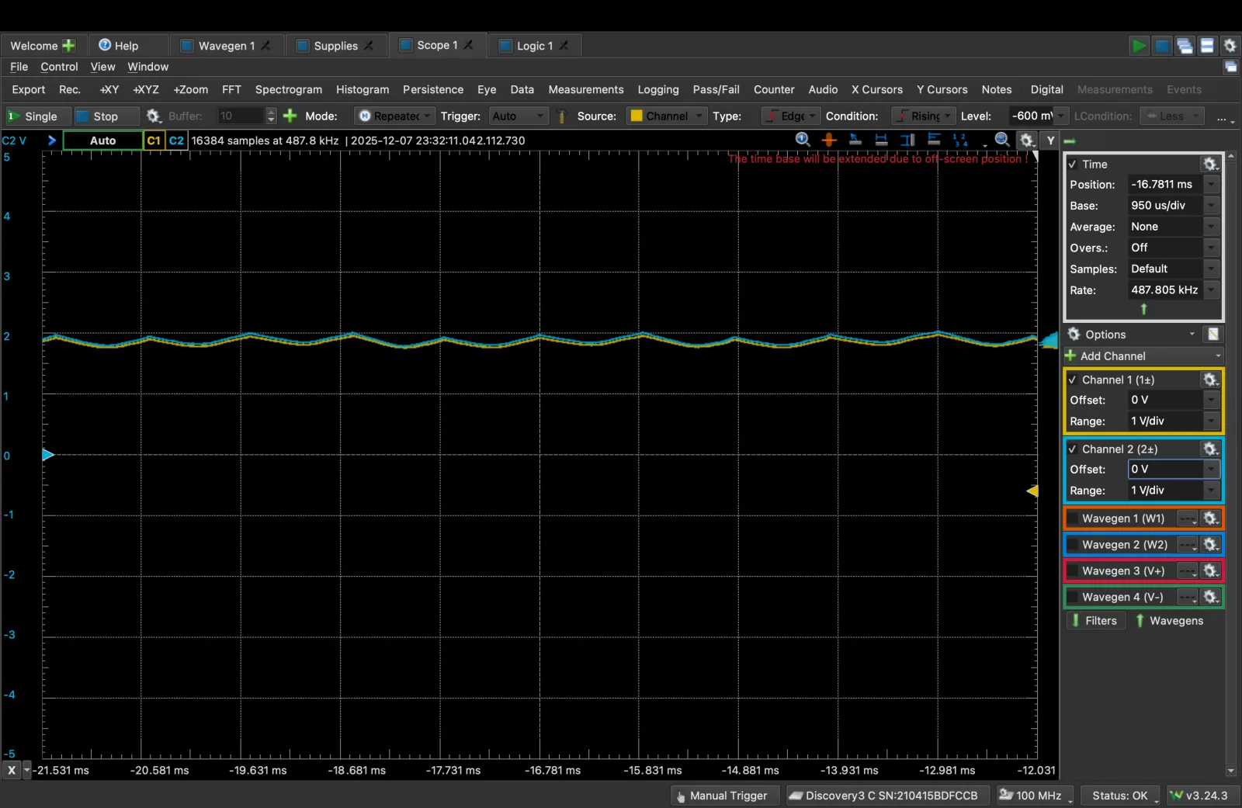The height and width of the screenshot is (808, 1242).
Task: Enable Wavegen 4 (V-) channel checkbox
Action: pyautogui.click(x=1073, y=597)
